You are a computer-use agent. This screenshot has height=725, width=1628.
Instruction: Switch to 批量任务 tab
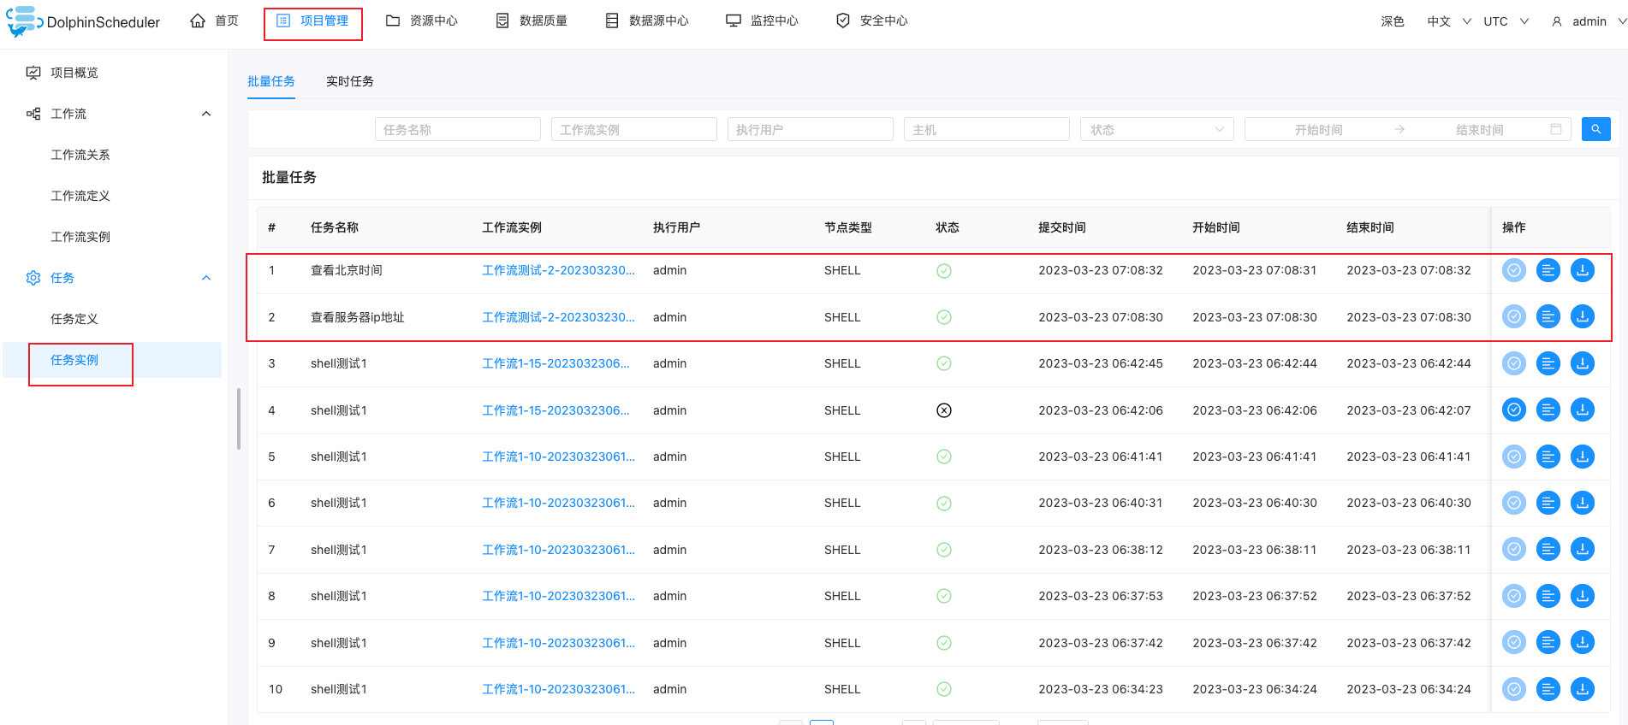point(271,81)
